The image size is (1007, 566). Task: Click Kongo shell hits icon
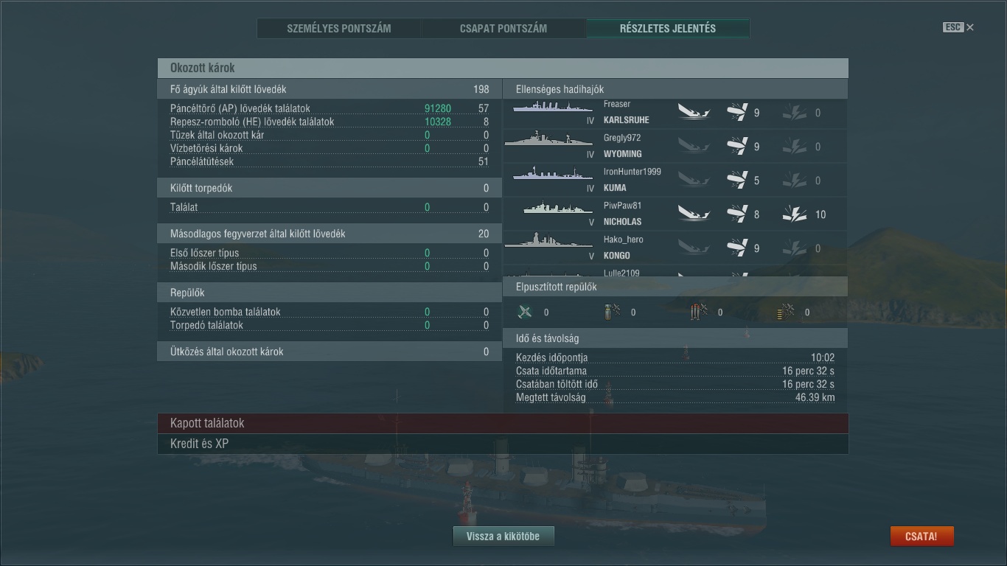click(x=736, y=248)
